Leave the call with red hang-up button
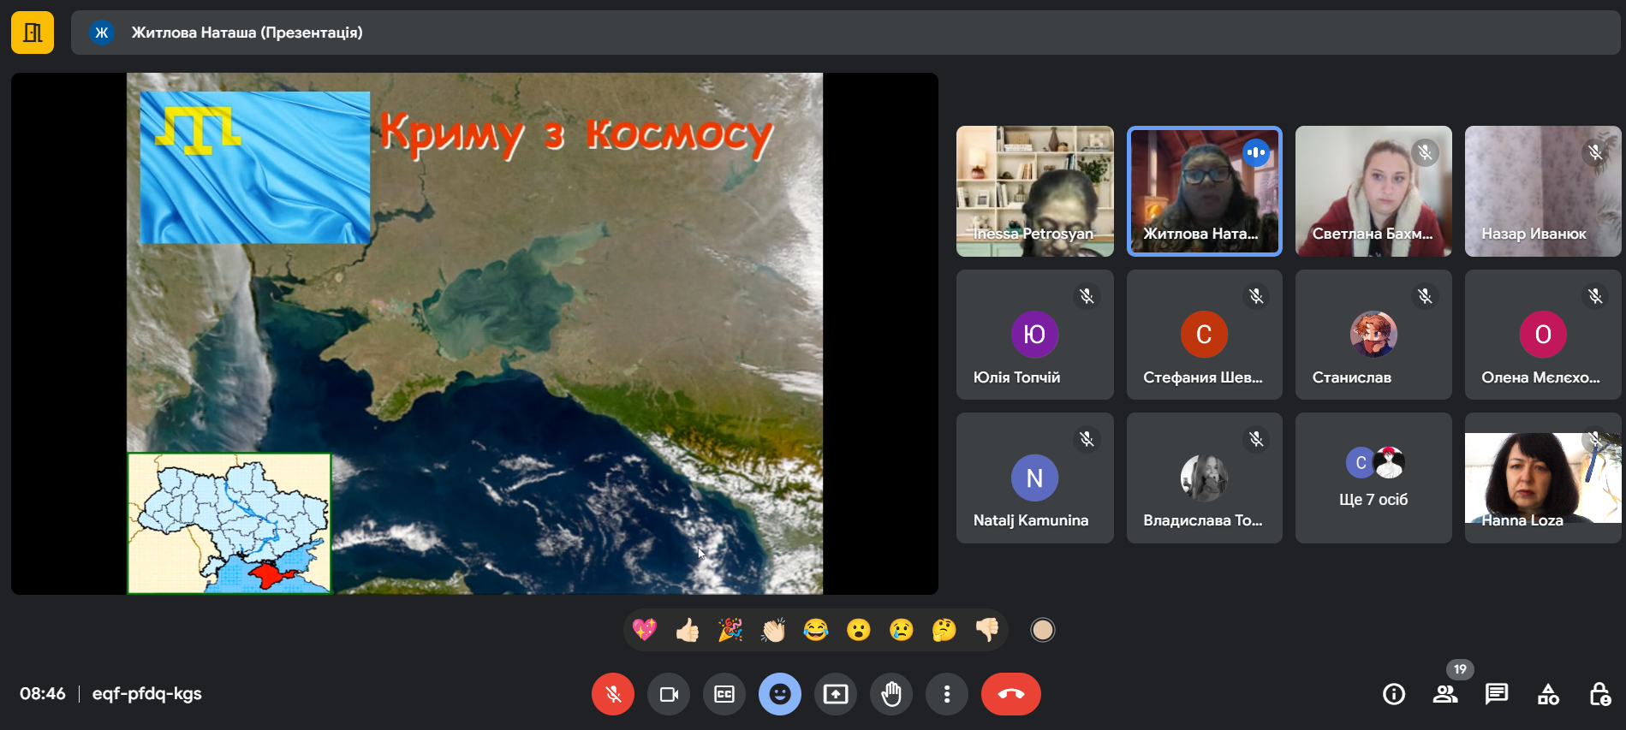 coord(1011,694)
